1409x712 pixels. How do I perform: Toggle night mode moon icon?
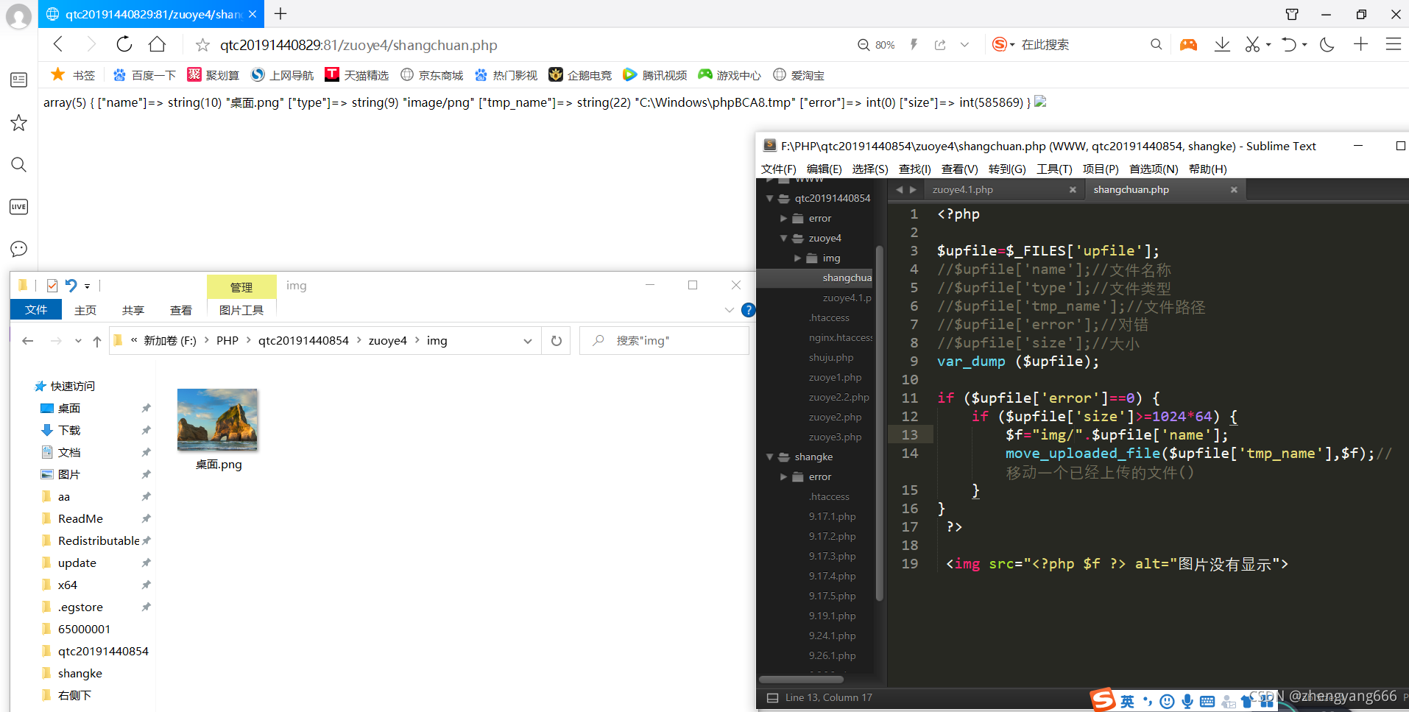[1327, 44]
